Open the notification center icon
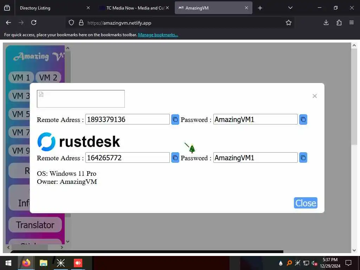This screenshot has height=270, width=360. pyautogui.click(x=348, y=263)
